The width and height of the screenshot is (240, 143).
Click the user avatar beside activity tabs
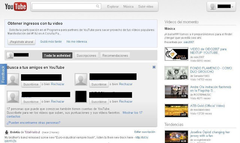(10, 55)
